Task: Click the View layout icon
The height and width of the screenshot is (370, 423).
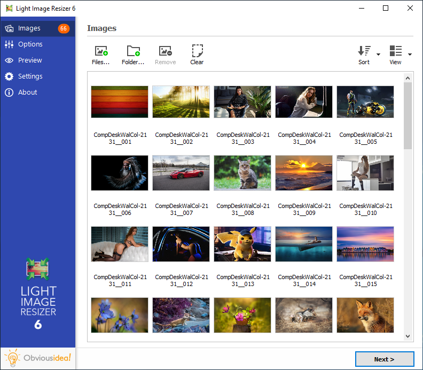Action: [x=396, y=51]
